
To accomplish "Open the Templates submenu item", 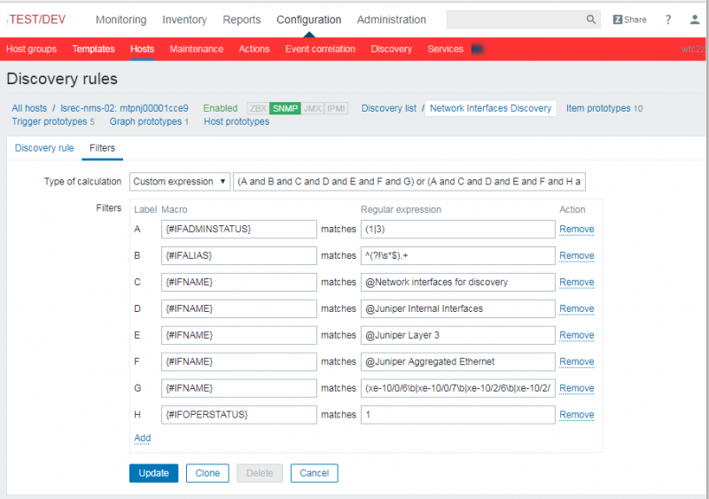I will coord(93,49).
